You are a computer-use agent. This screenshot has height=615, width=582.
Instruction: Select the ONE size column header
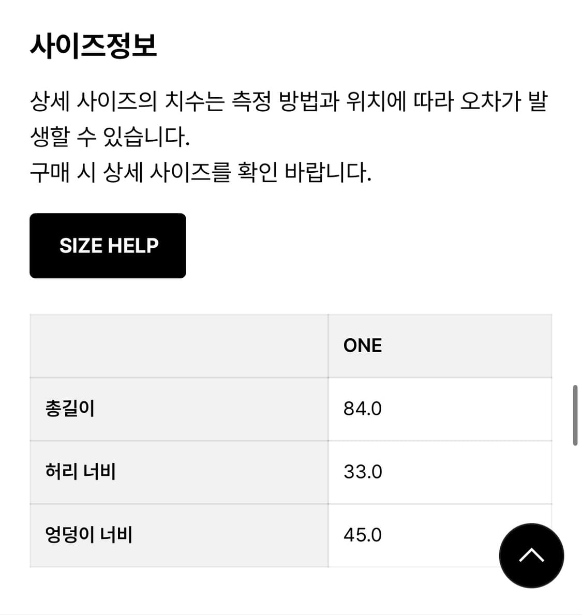pyautogui.click(x=363, y=346)
